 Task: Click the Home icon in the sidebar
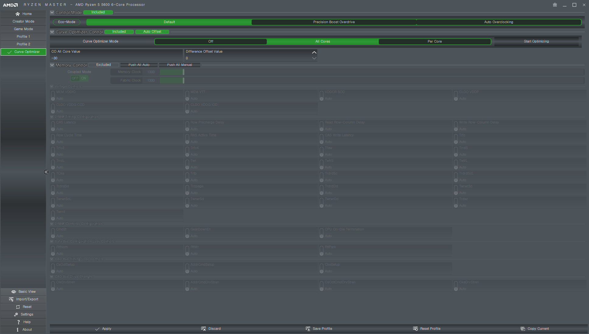(x=18, y=14)
